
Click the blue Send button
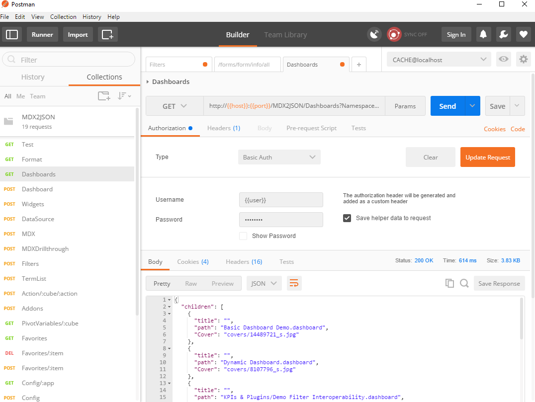[447, 106]
